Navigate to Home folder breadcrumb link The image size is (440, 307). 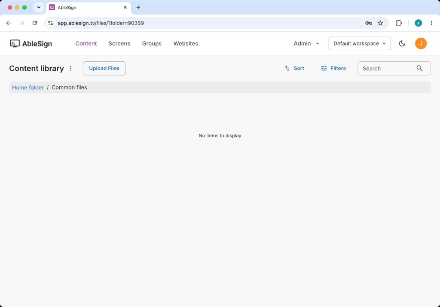point(28,87)
